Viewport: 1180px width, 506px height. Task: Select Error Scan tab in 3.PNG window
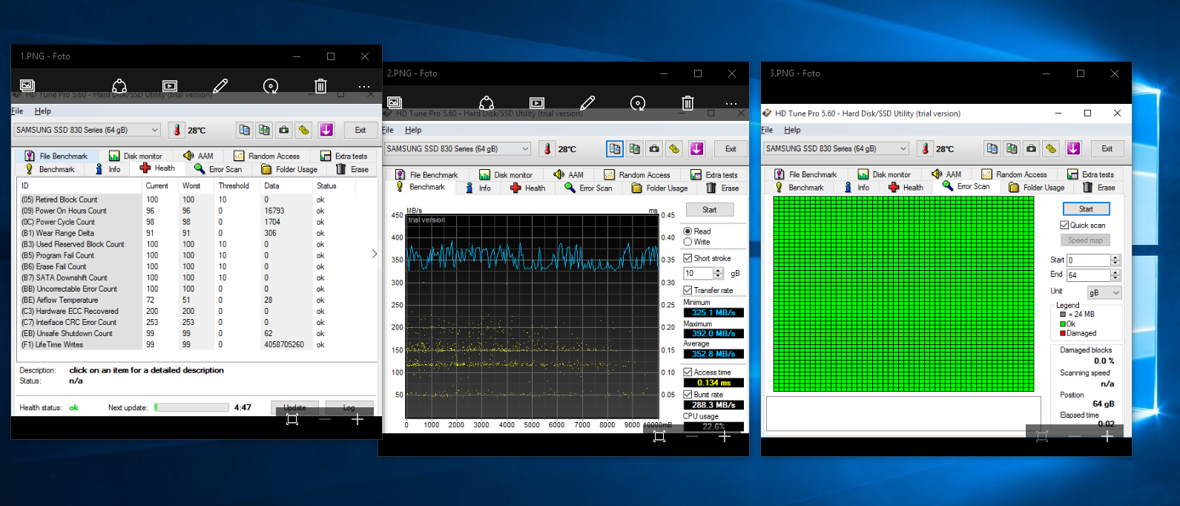click(966, 186)
